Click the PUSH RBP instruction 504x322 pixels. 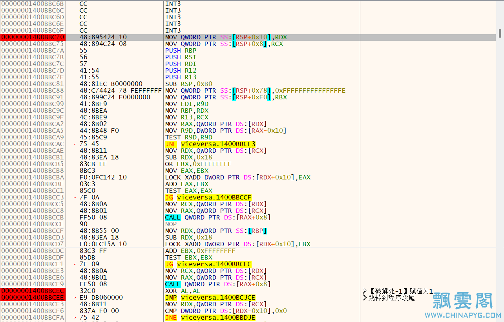[x=181, y=51]
